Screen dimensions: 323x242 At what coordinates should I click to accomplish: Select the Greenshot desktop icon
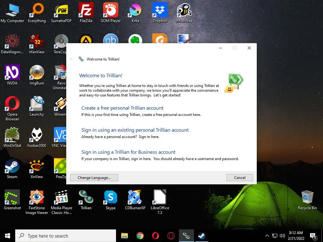click(x=12, y=200)
